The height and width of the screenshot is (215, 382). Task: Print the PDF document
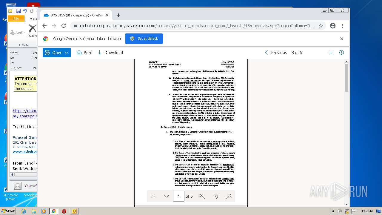tap(85, 53)
